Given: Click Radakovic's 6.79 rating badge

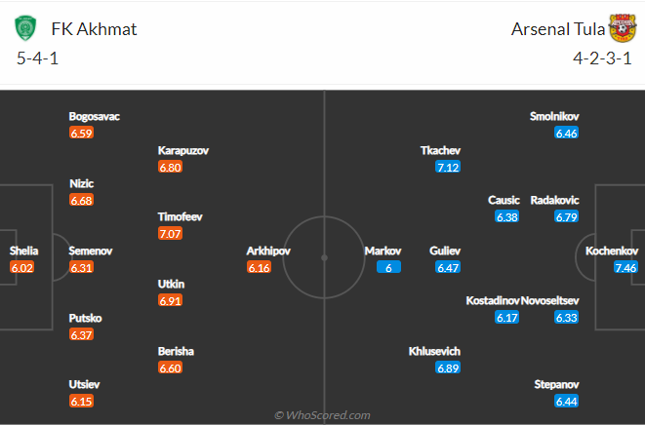Looking at the screenshot, I should [x=566, y=216].
